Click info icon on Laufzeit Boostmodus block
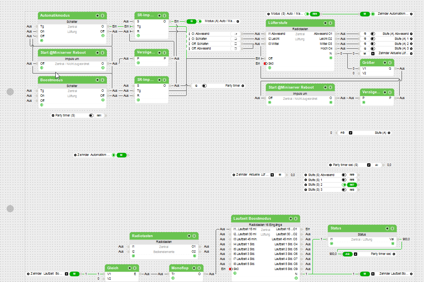 (x=295, y=219)
